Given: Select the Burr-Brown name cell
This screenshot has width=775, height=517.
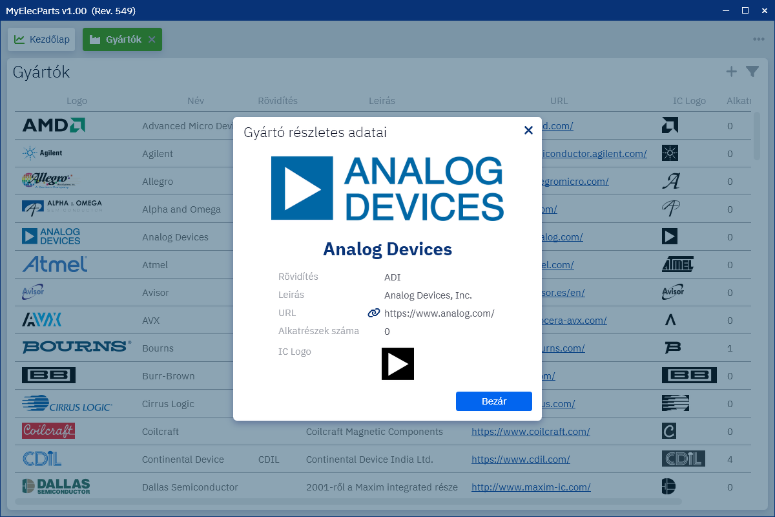Looking at the screenshot, I should click(169, 375).
